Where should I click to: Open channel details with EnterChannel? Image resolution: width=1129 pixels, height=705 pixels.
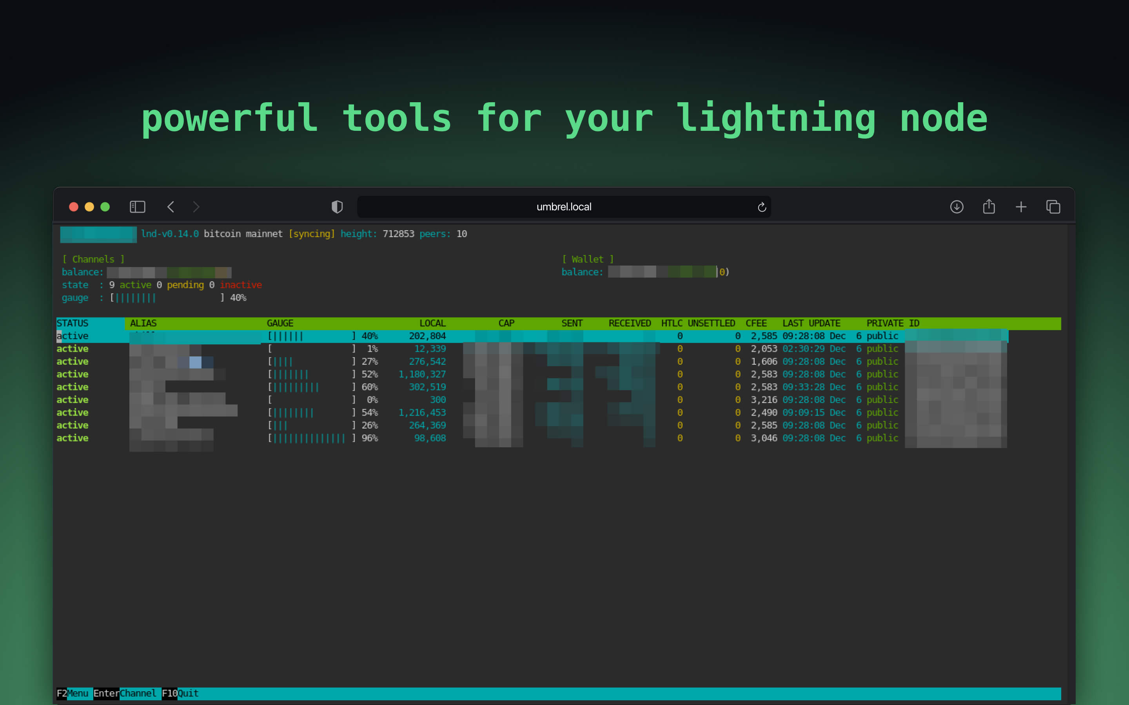coord(125,693)
